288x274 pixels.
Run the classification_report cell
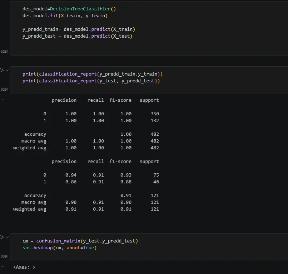[x=2, y=70]
